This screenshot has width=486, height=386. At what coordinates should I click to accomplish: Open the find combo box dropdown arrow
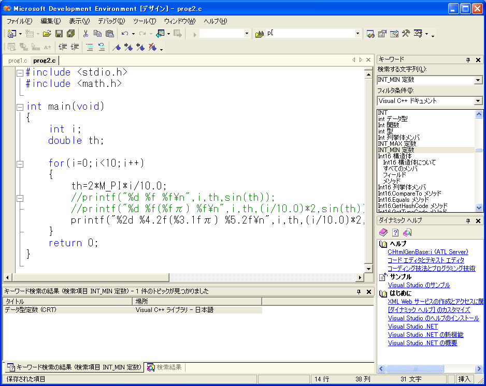[x=358, y=33]
